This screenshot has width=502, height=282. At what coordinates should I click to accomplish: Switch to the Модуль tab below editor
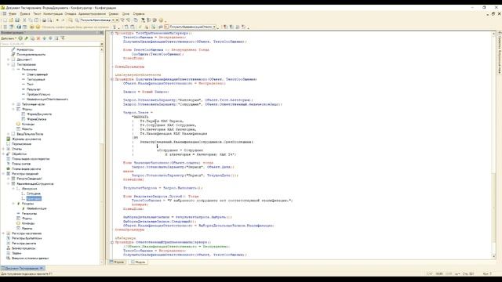[138, 262]
